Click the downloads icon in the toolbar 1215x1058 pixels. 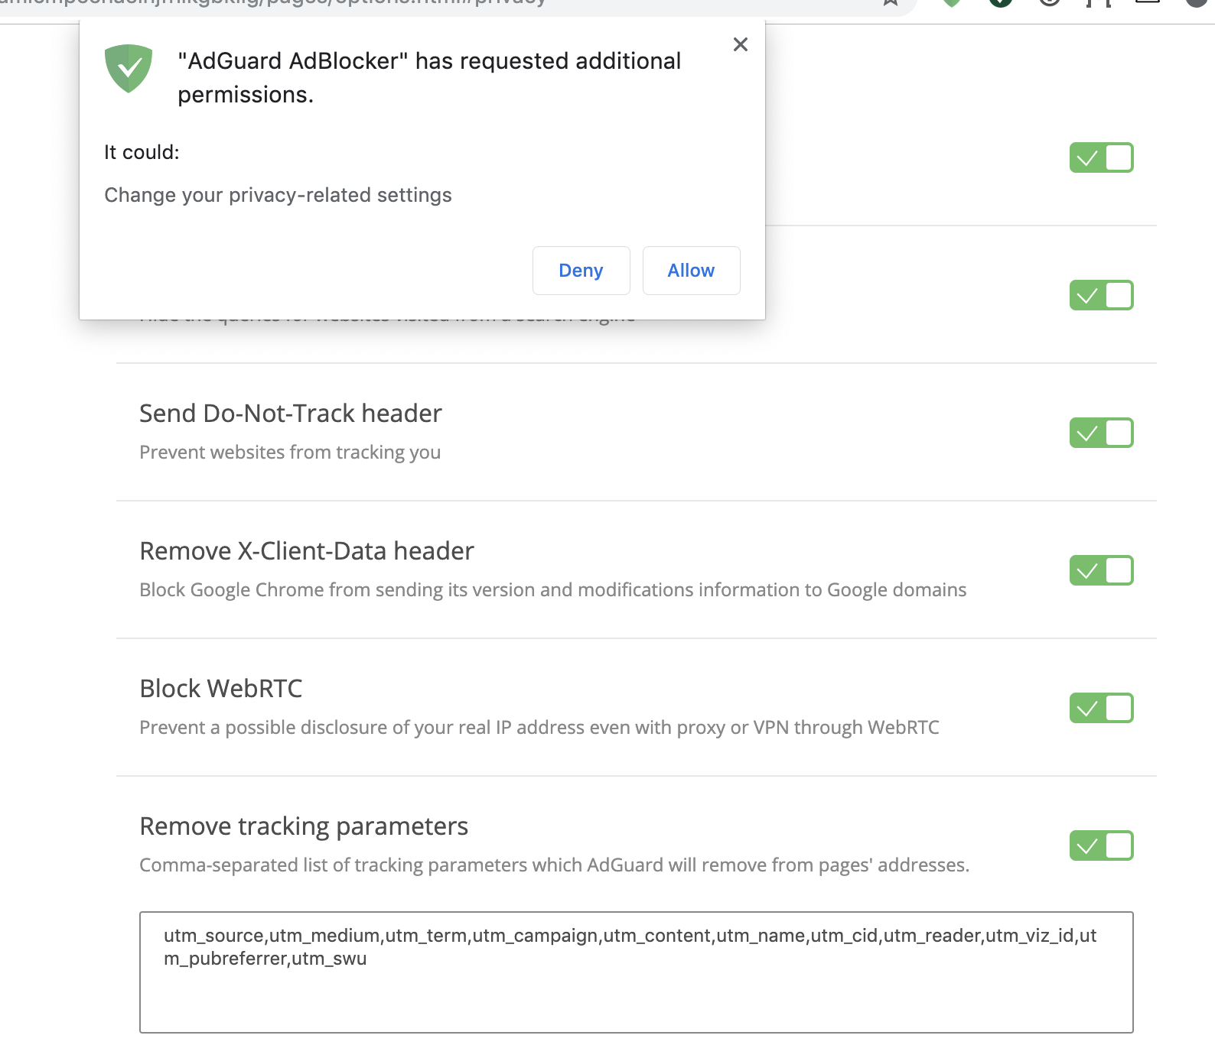(x=1149, y=4)
